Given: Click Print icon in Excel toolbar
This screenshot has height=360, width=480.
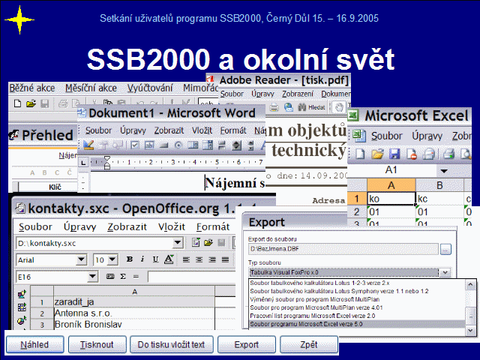Looking at the screenshot, I should pos(448,154).
